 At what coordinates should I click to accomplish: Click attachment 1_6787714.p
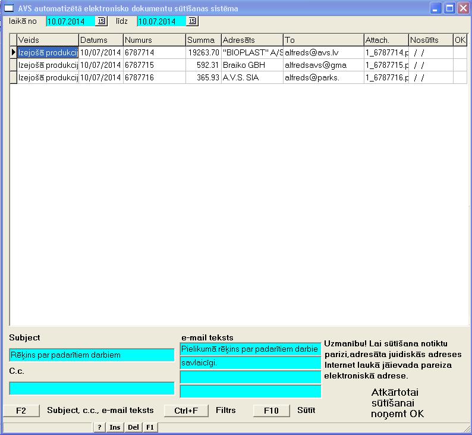tap(386, 52)
